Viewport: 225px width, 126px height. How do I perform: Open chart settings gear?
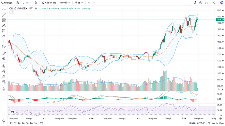(x=201, y=3)
